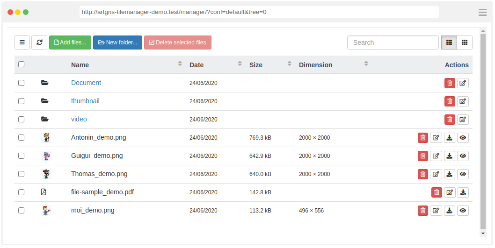Delete the Document folder using its trash icon

(x=450, y=83)
